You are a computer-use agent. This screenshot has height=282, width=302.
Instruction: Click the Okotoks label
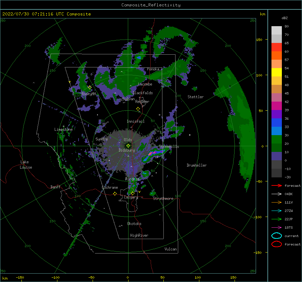(x=134, y=224)
